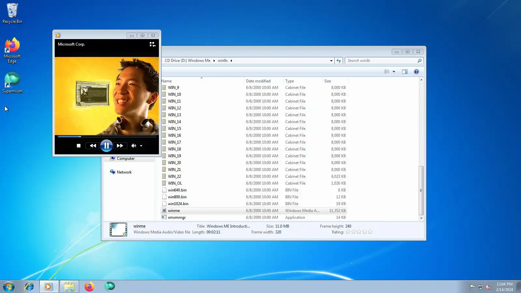Toggle the Explorer preview pane
The height and width of the screenshot is (293, 521).
405,72
